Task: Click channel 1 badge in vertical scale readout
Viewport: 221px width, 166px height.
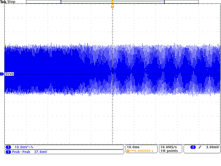Action: [x=8, y=147]
